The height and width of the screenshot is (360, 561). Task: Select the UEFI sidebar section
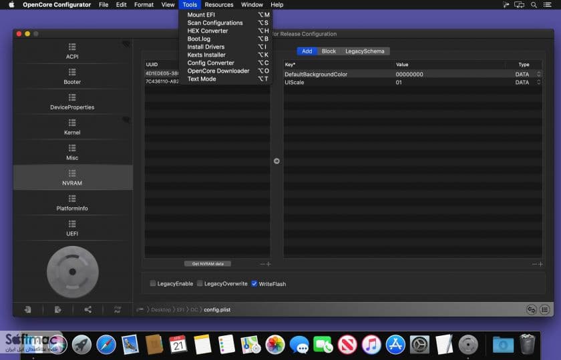pos(72,229)
